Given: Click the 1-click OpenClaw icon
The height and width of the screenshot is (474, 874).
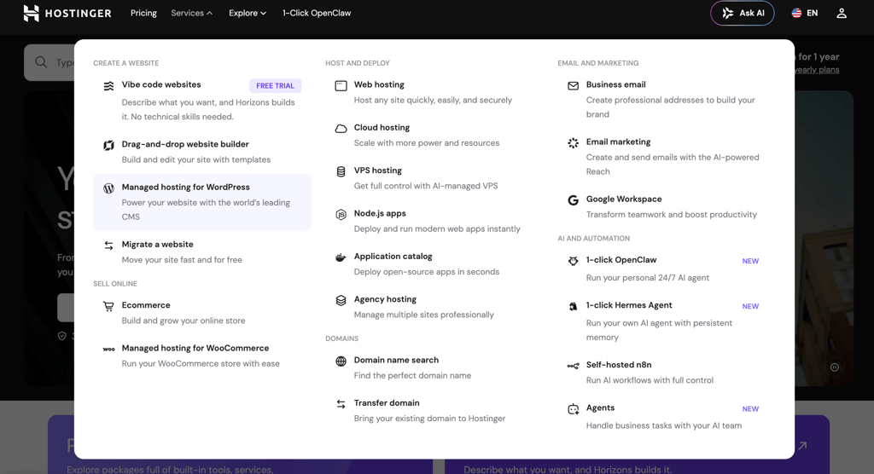Looking at the screenshot, I should tap(573, 261).
